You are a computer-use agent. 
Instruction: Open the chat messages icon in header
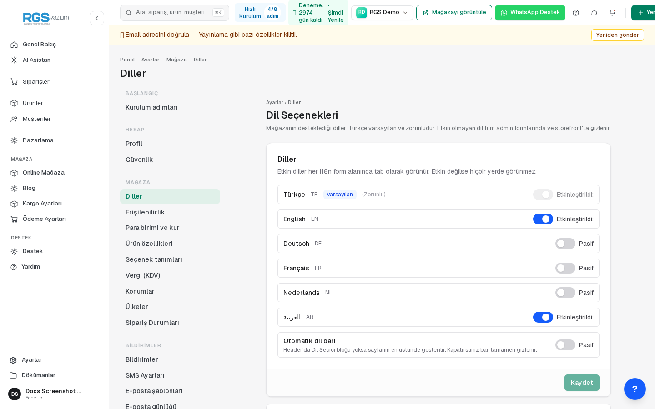594,13
